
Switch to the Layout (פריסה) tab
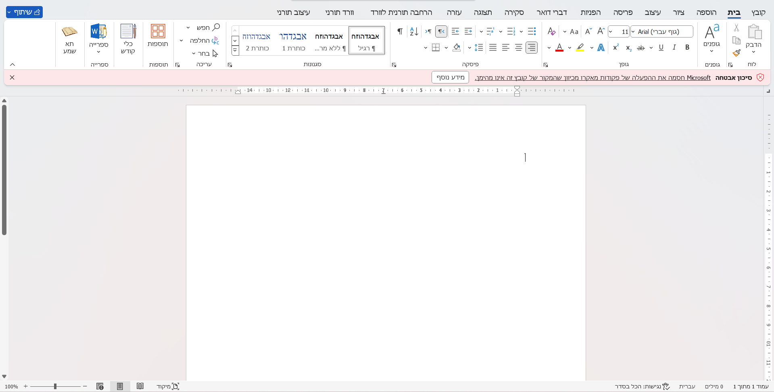pyautogui.click(x=623, y=13)
